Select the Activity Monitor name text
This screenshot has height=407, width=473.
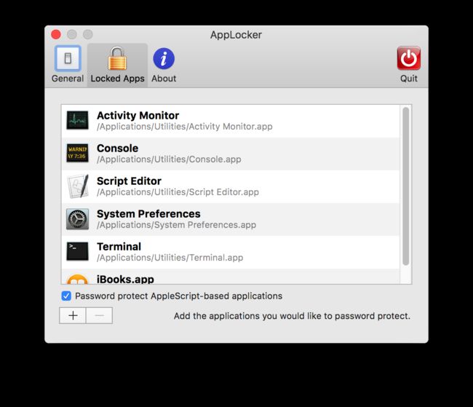tap(138, 115)
